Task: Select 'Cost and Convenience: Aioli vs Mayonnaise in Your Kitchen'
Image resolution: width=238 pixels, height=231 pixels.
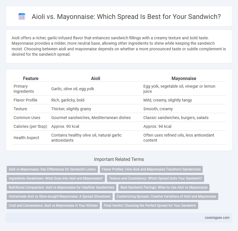Action: (x=53, y=206)
